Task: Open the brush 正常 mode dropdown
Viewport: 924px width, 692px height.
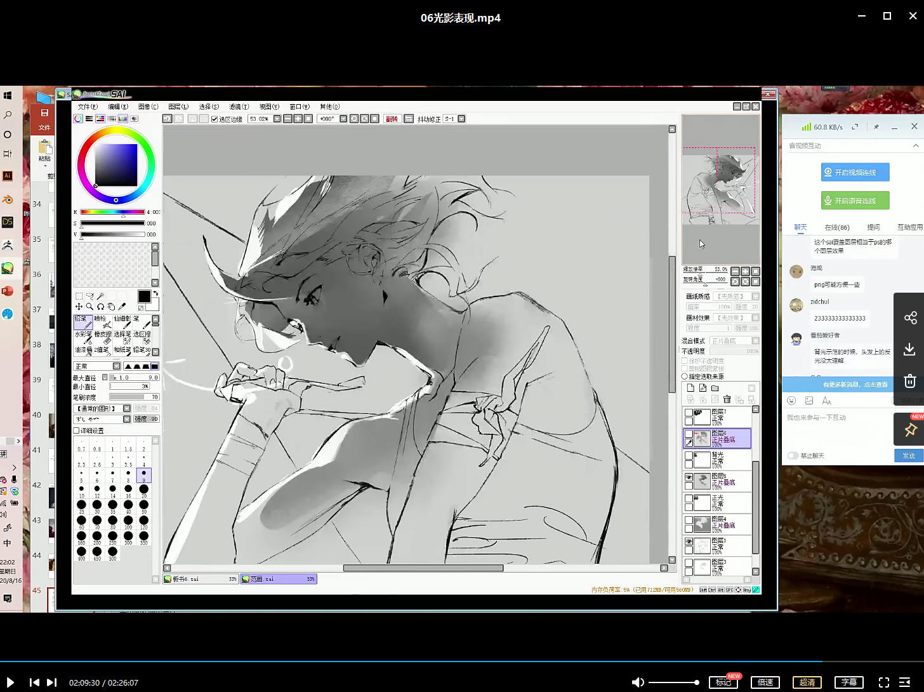Action: 116,366
